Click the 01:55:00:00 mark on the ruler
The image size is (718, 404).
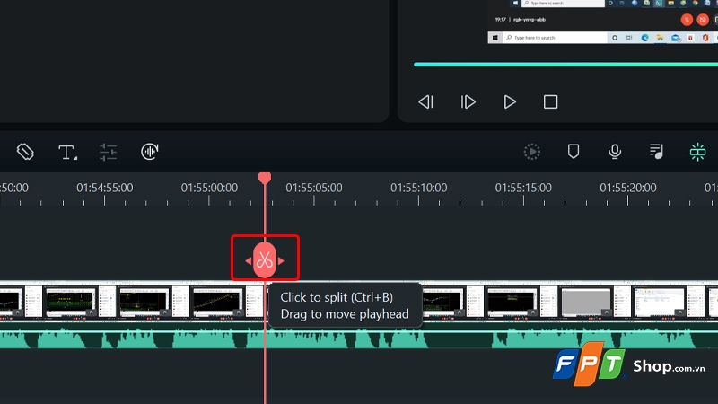(x=209, y=188)
